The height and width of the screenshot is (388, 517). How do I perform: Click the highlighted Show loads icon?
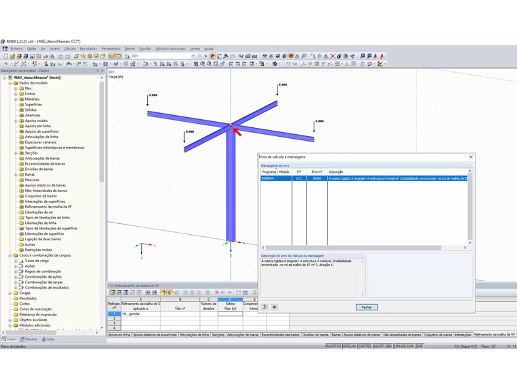click(x=213, y=56)
